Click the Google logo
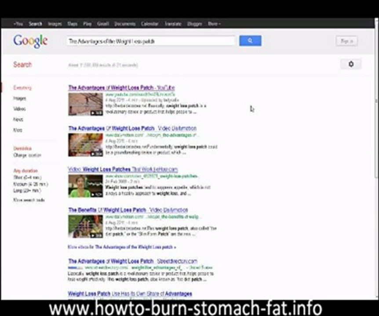Screen dimensions: 379x316 coord(30,41)
